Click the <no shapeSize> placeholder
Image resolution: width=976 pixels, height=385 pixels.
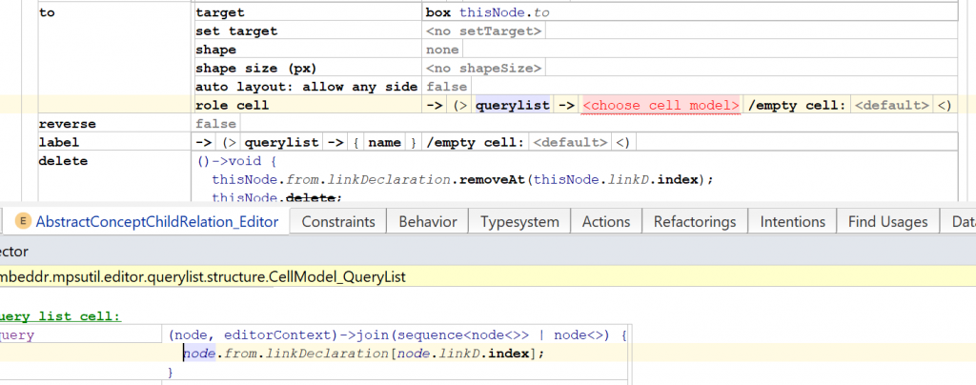[483, 68]
